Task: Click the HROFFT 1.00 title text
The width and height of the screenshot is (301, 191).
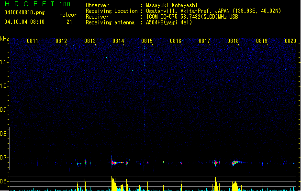Action: 38,4
